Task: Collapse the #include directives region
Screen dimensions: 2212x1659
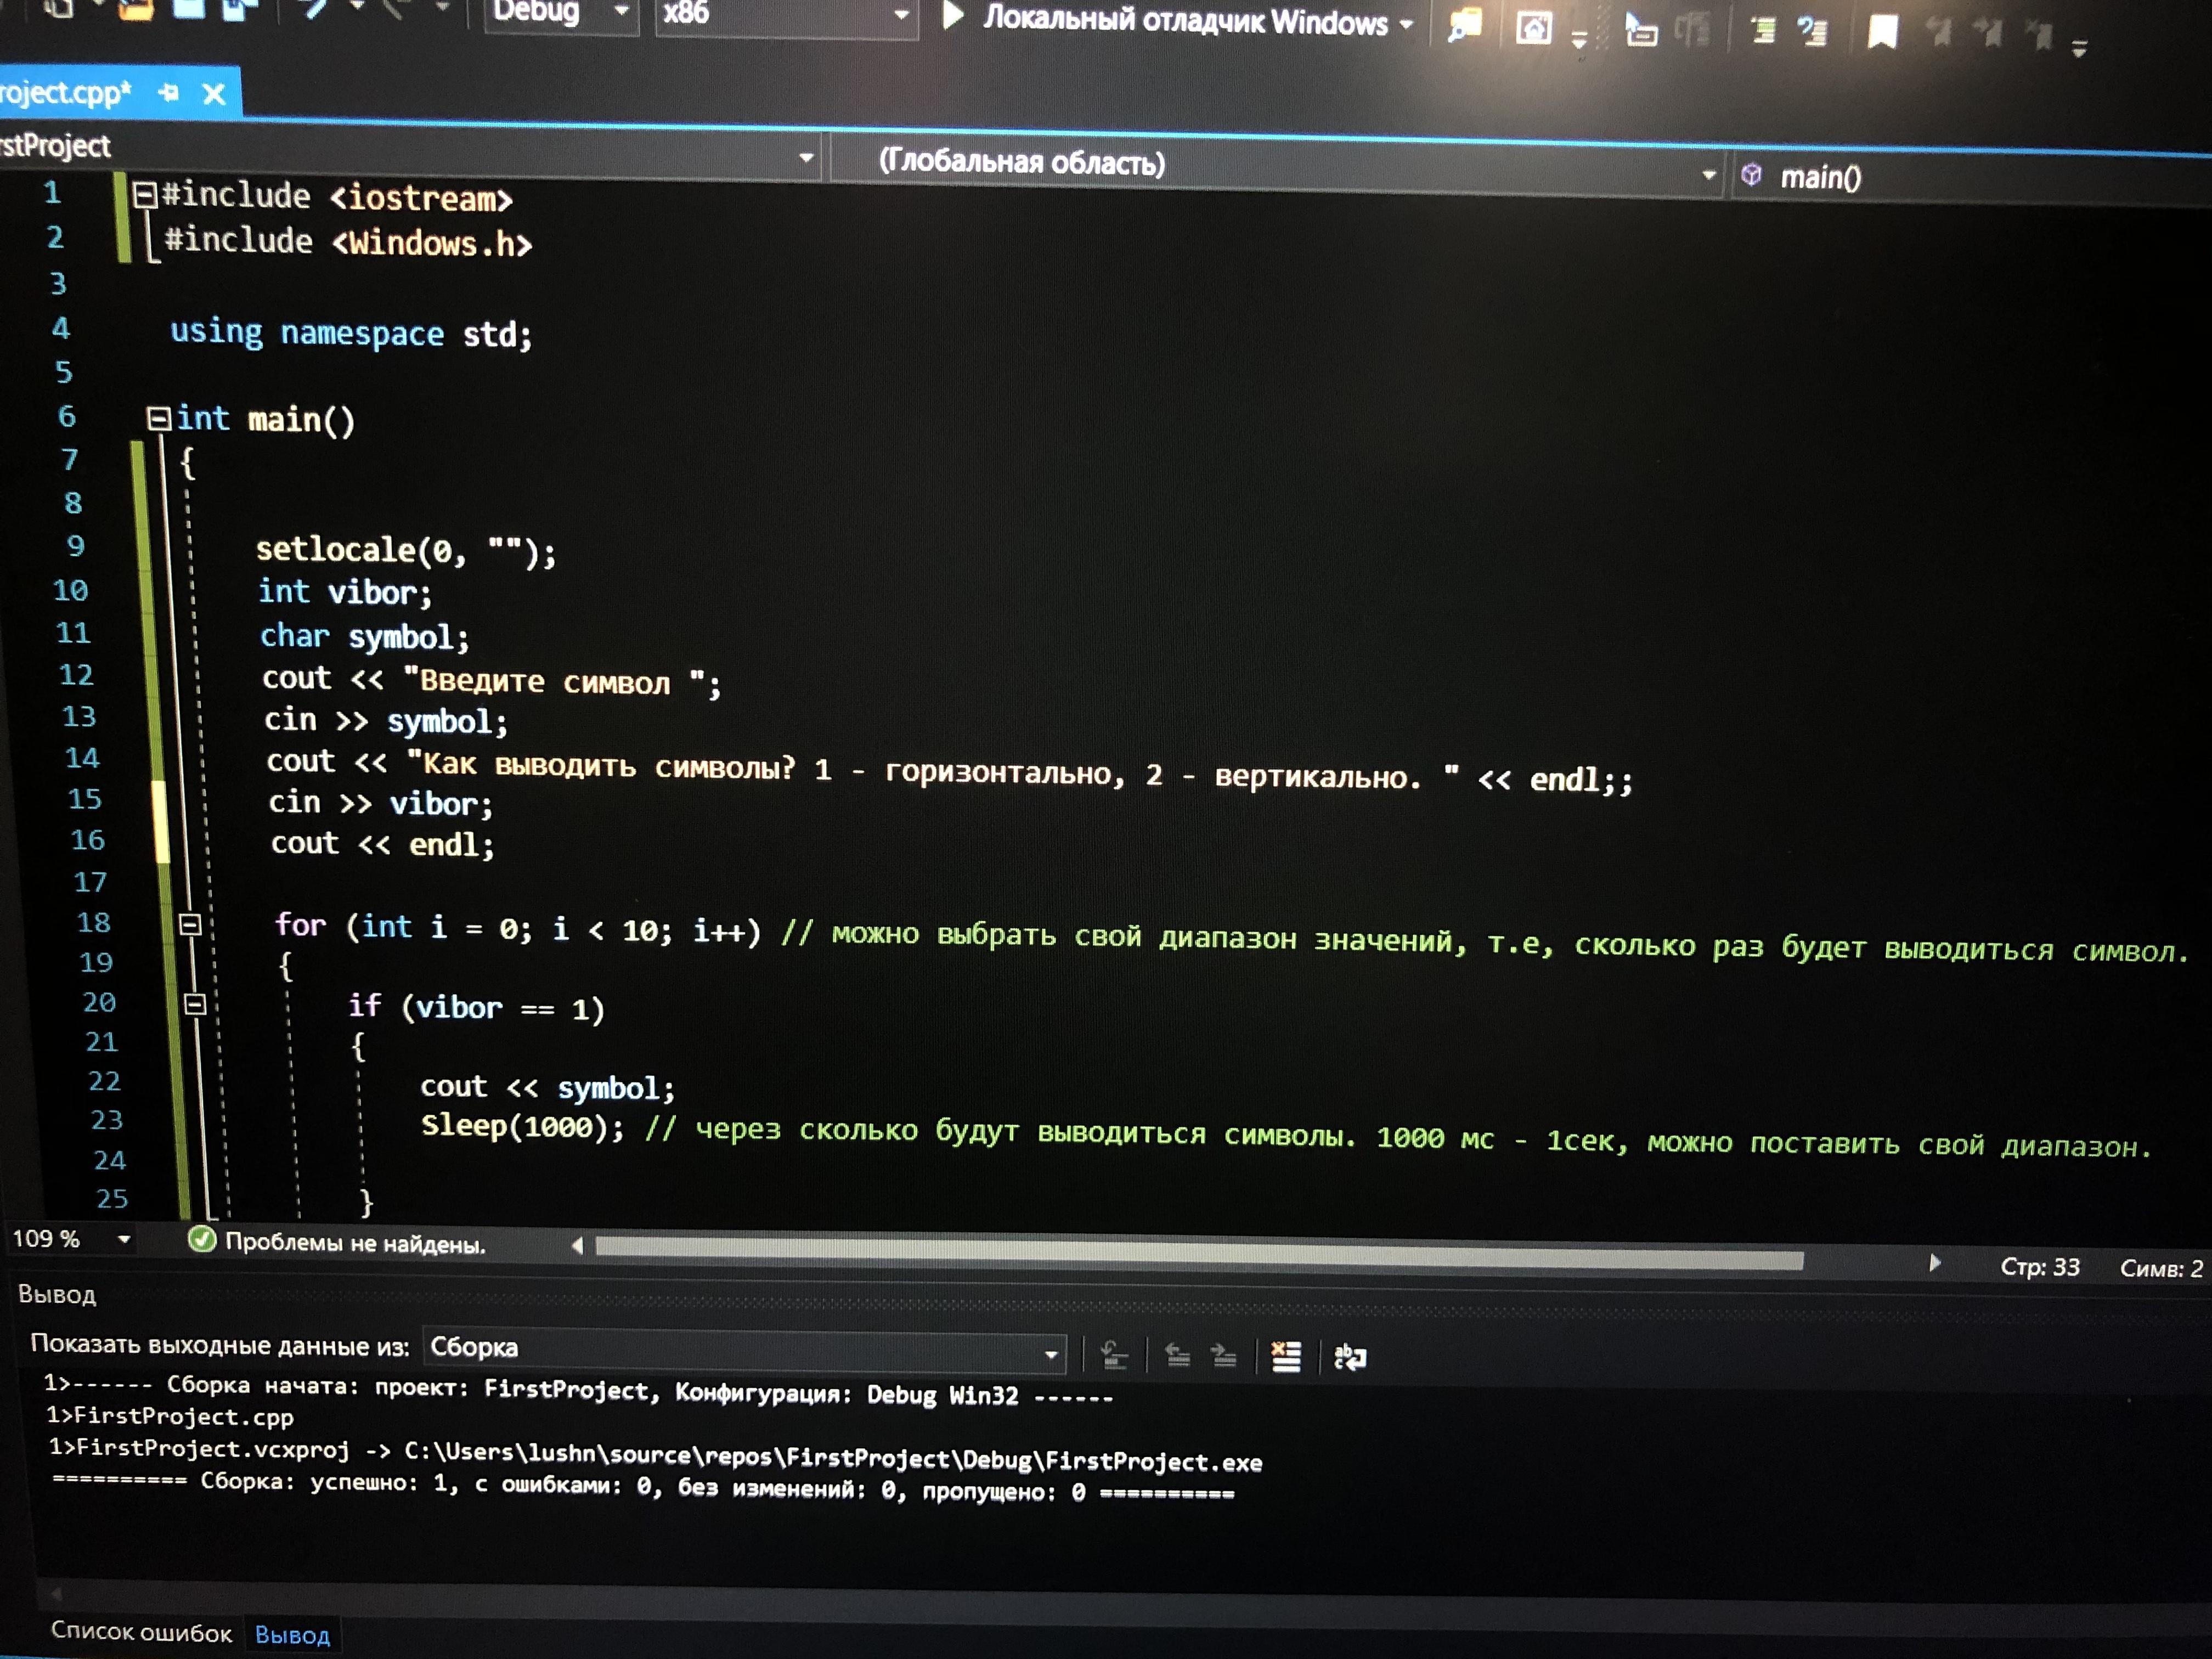Action: 145,194
